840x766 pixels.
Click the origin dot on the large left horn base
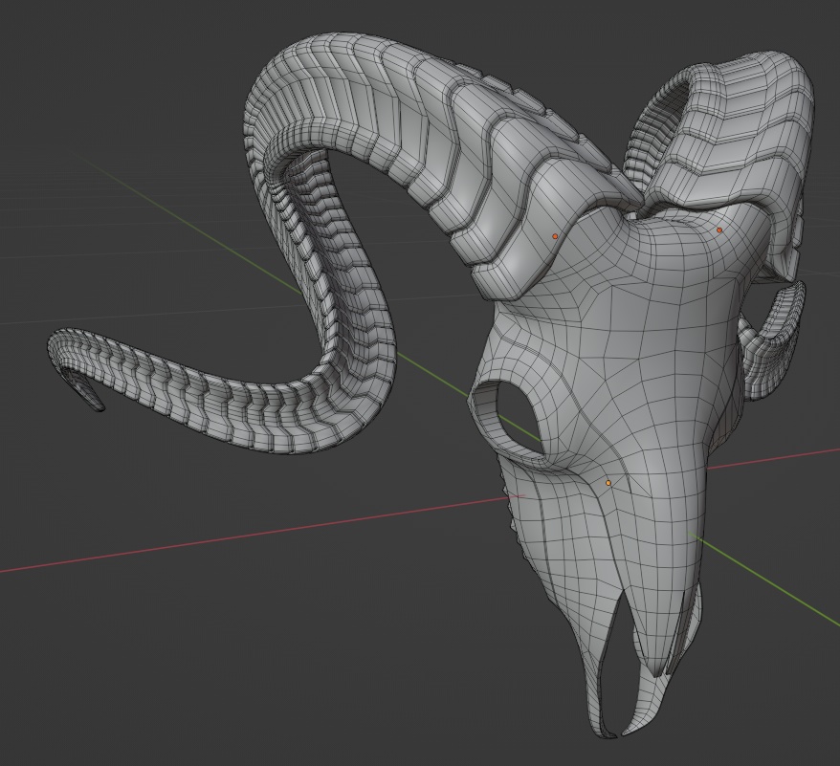click(555, 236)
